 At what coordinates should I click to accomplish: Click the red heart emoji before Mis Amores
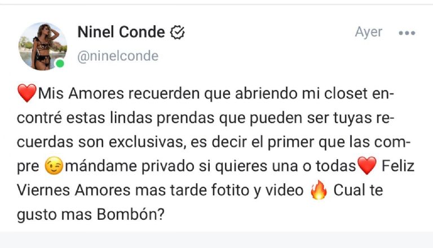pos(27,93)
